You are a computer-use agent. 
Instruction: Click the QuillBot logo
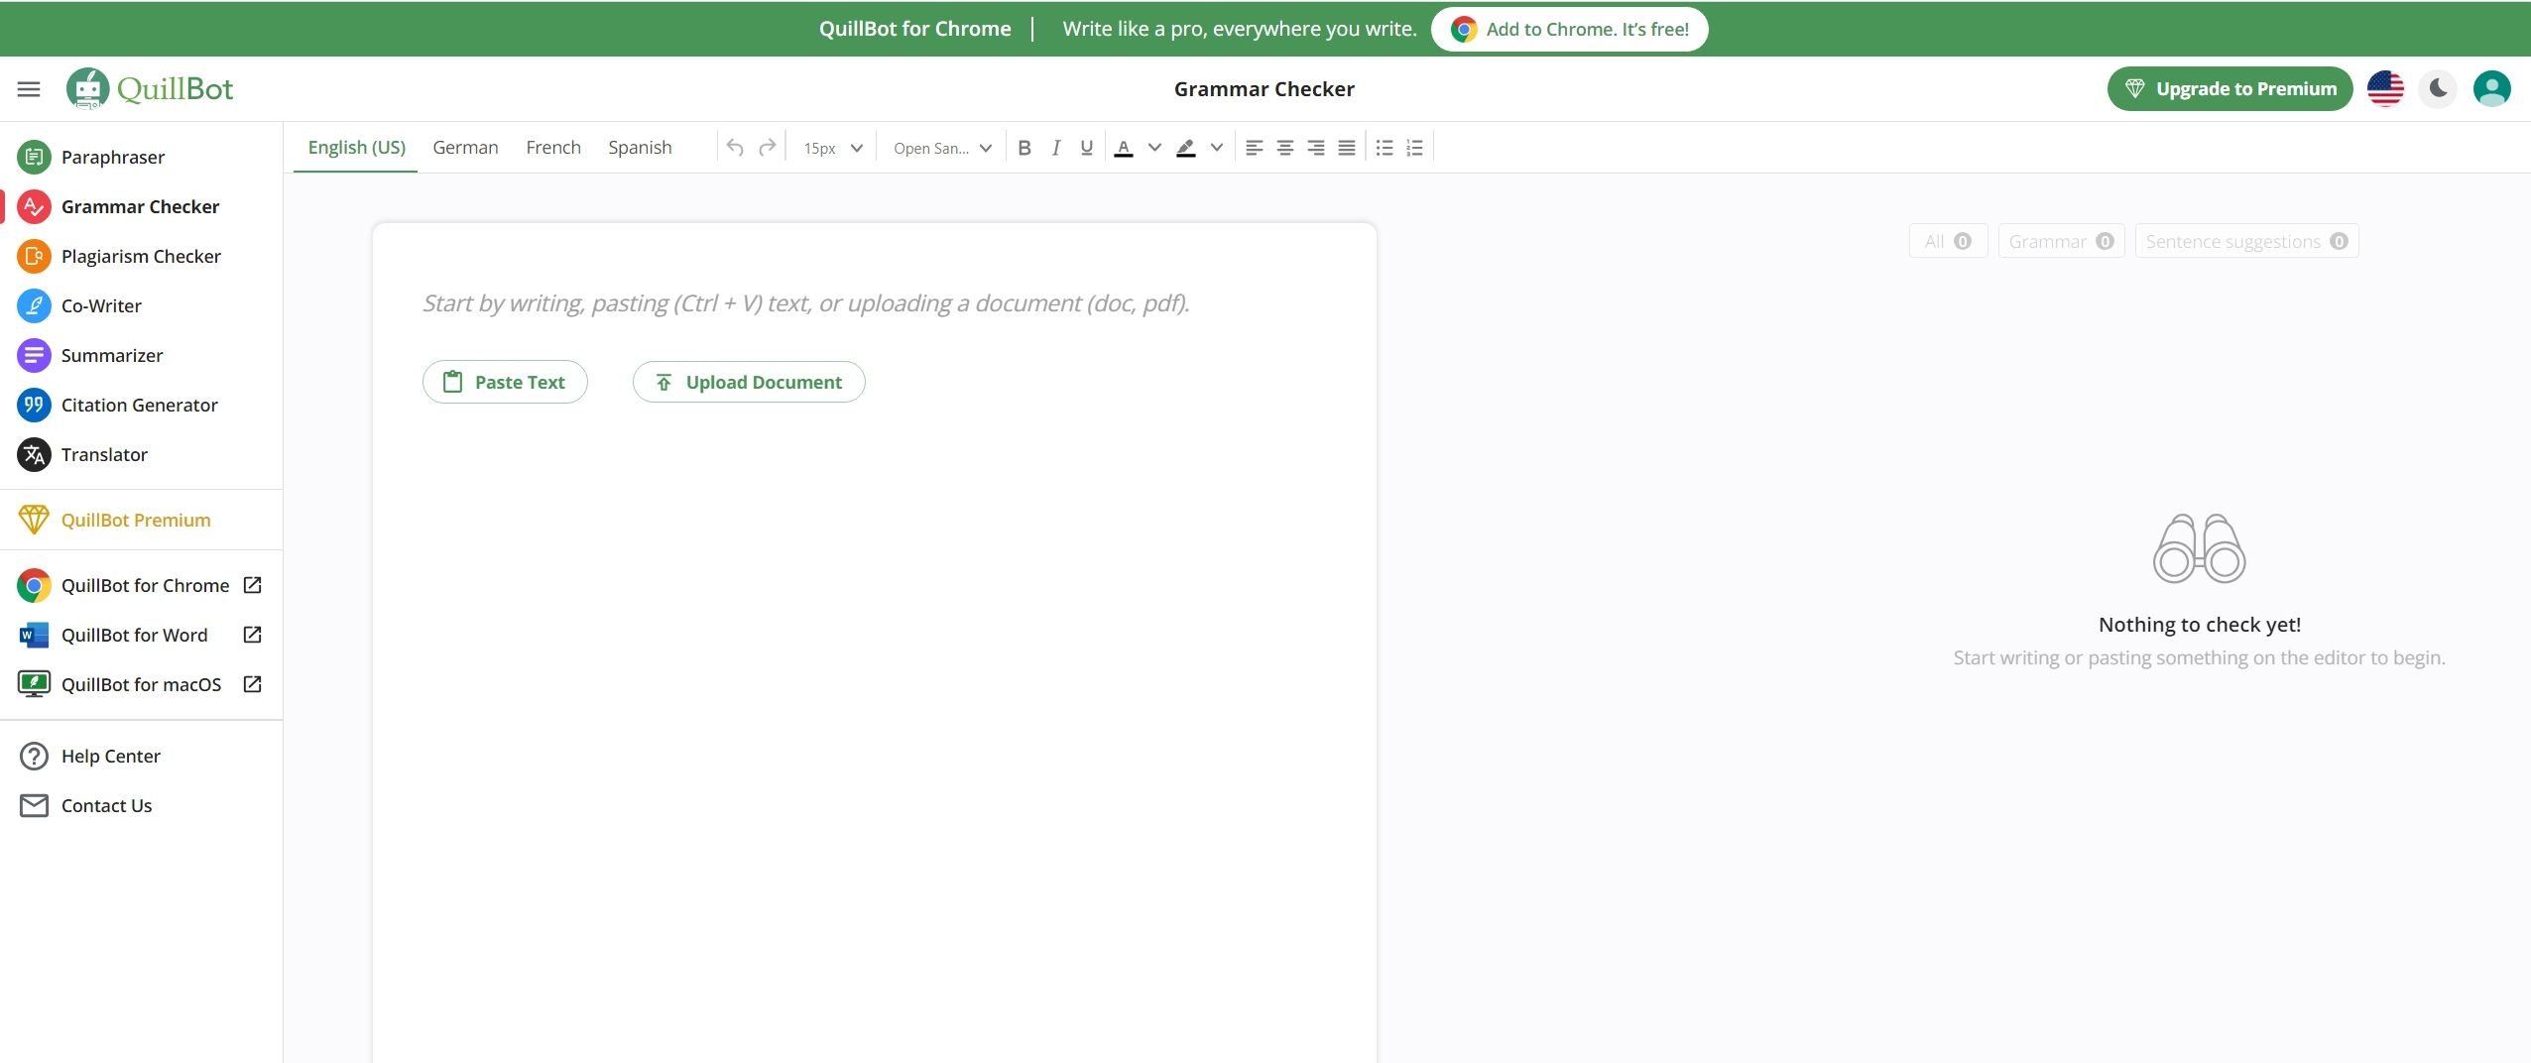150,89
